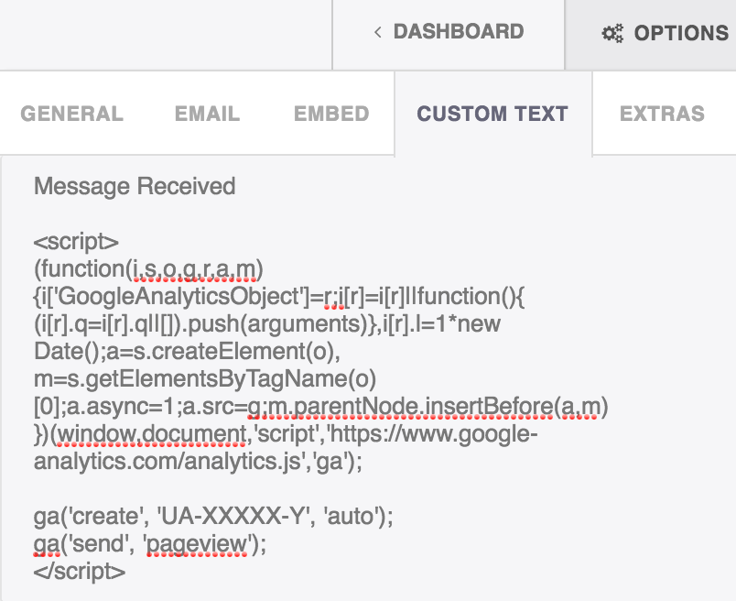Screen dimensions: 736x601
Task: Select the CUSTOM TEXT tab
Action: point(492,114)
